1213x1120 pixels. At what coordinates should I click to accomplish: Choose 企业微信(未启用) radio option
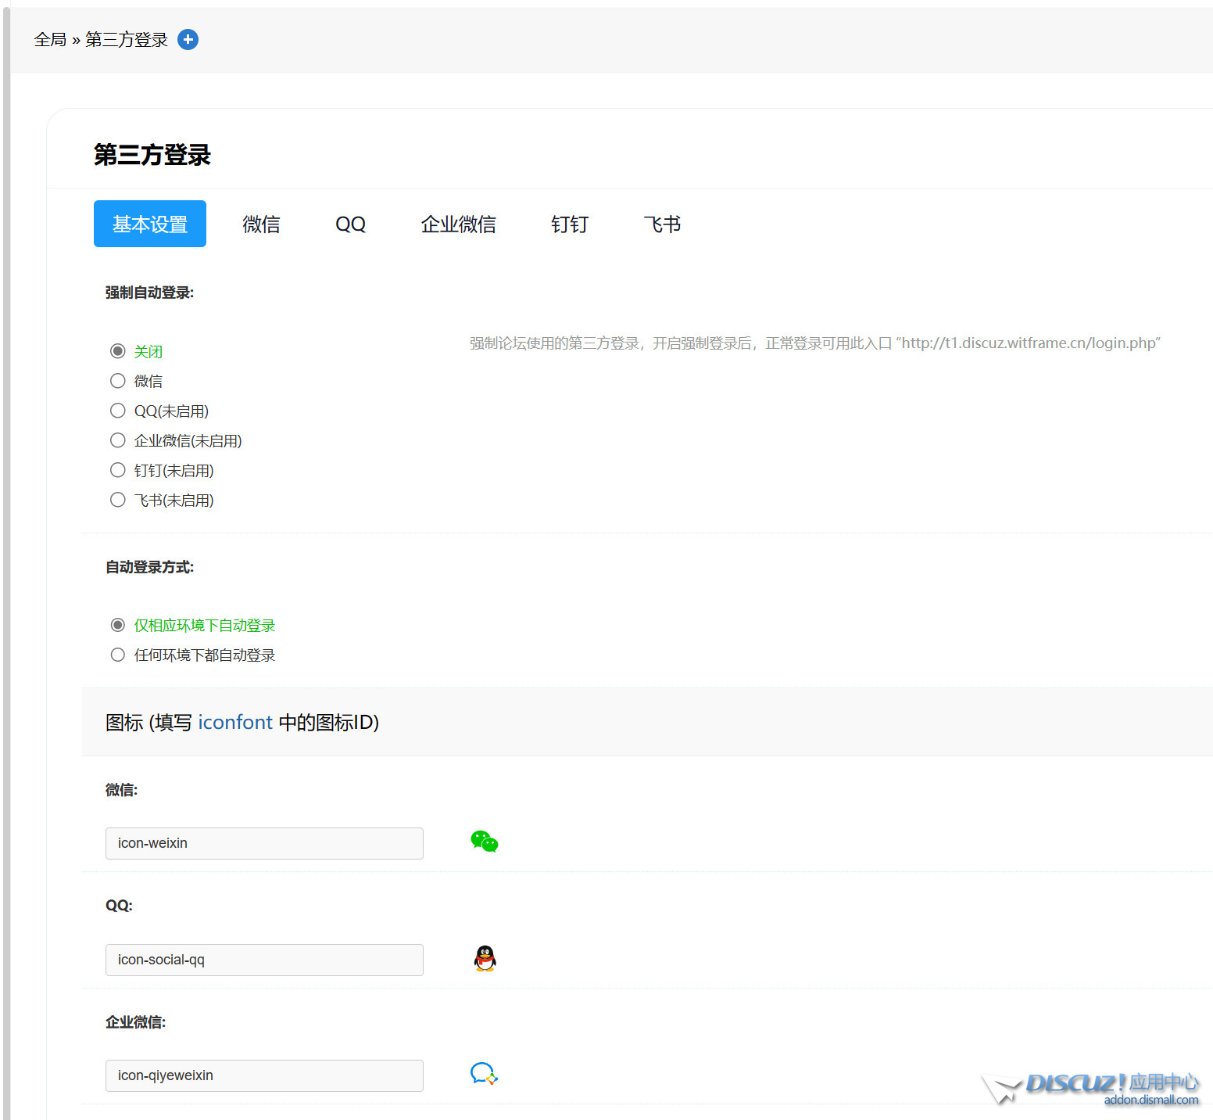coord(118,440)
